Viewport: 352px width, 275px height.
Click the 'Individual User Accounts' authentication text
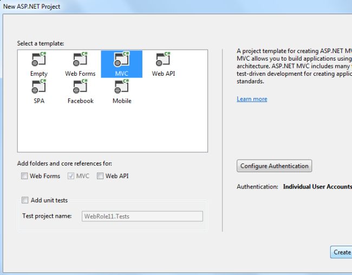(317, 187)
